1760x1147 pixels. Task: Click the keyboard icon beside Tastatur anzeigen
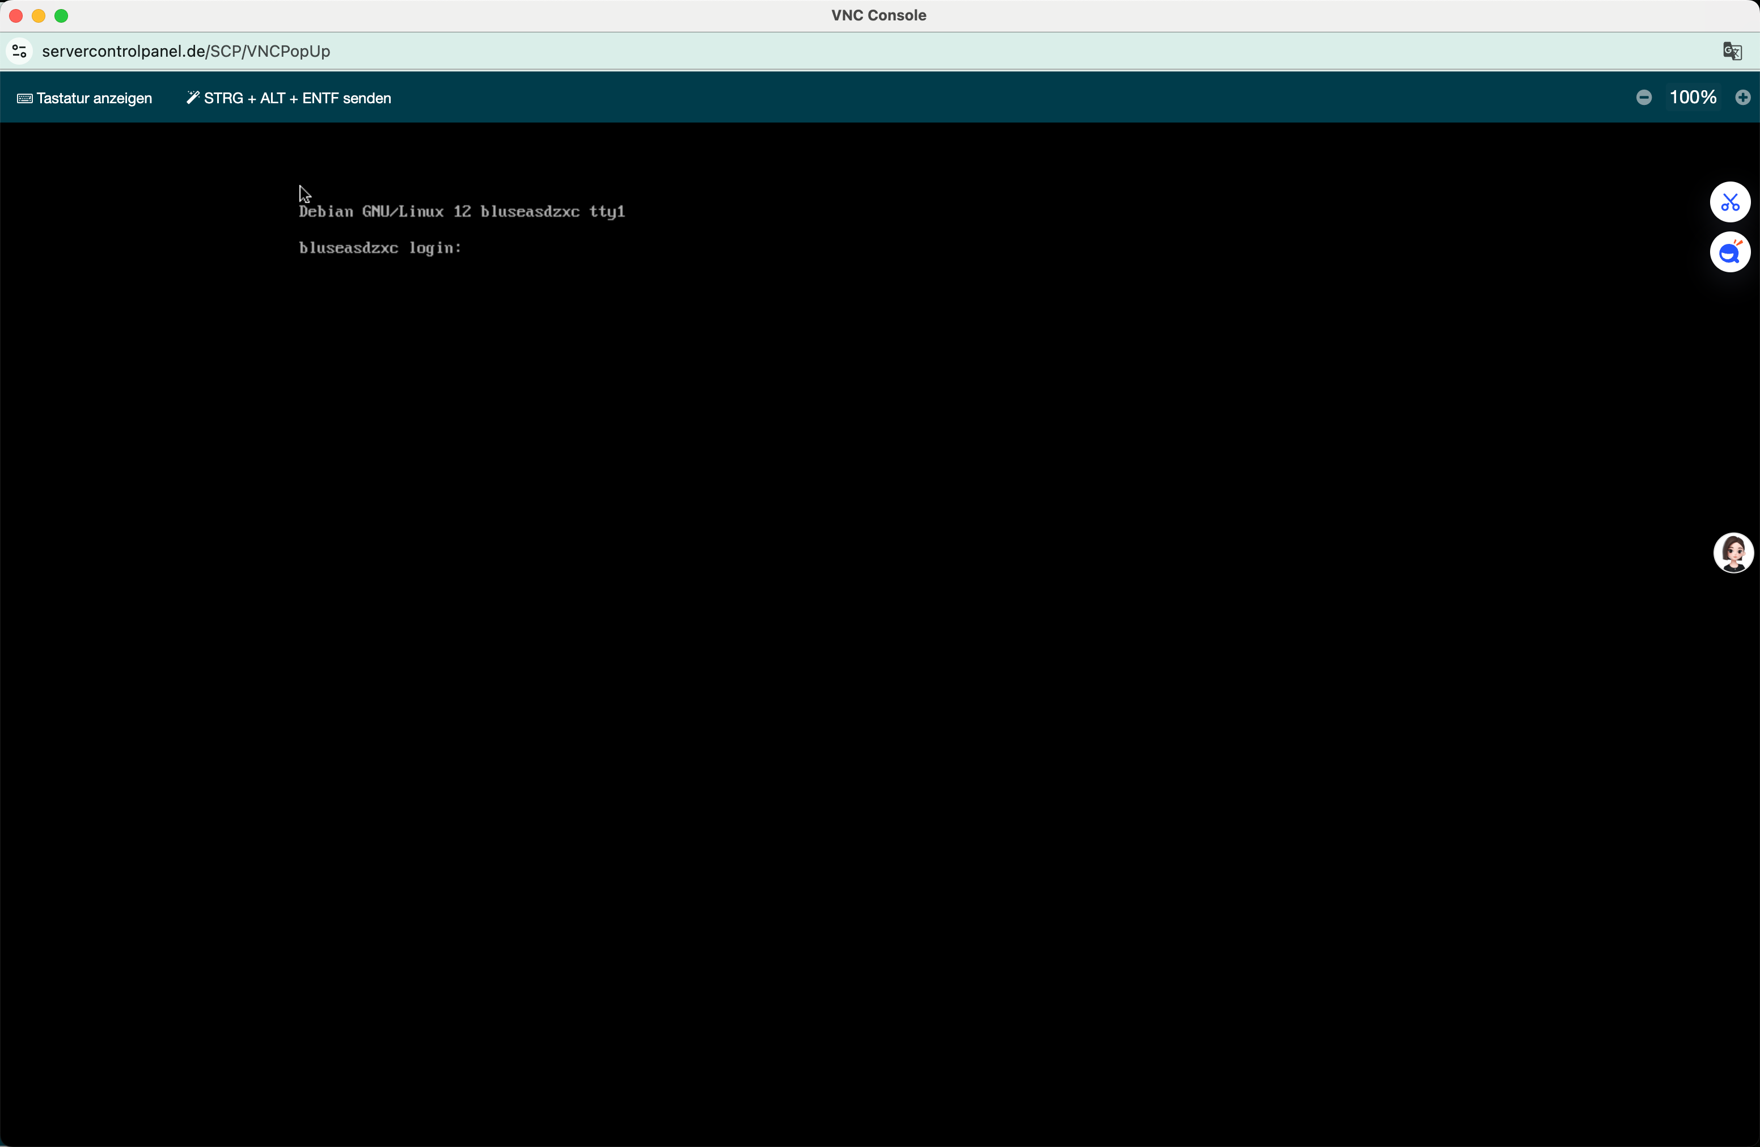pos(24,99)
